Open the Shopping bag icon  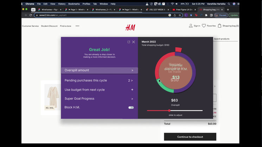(219, 26)
